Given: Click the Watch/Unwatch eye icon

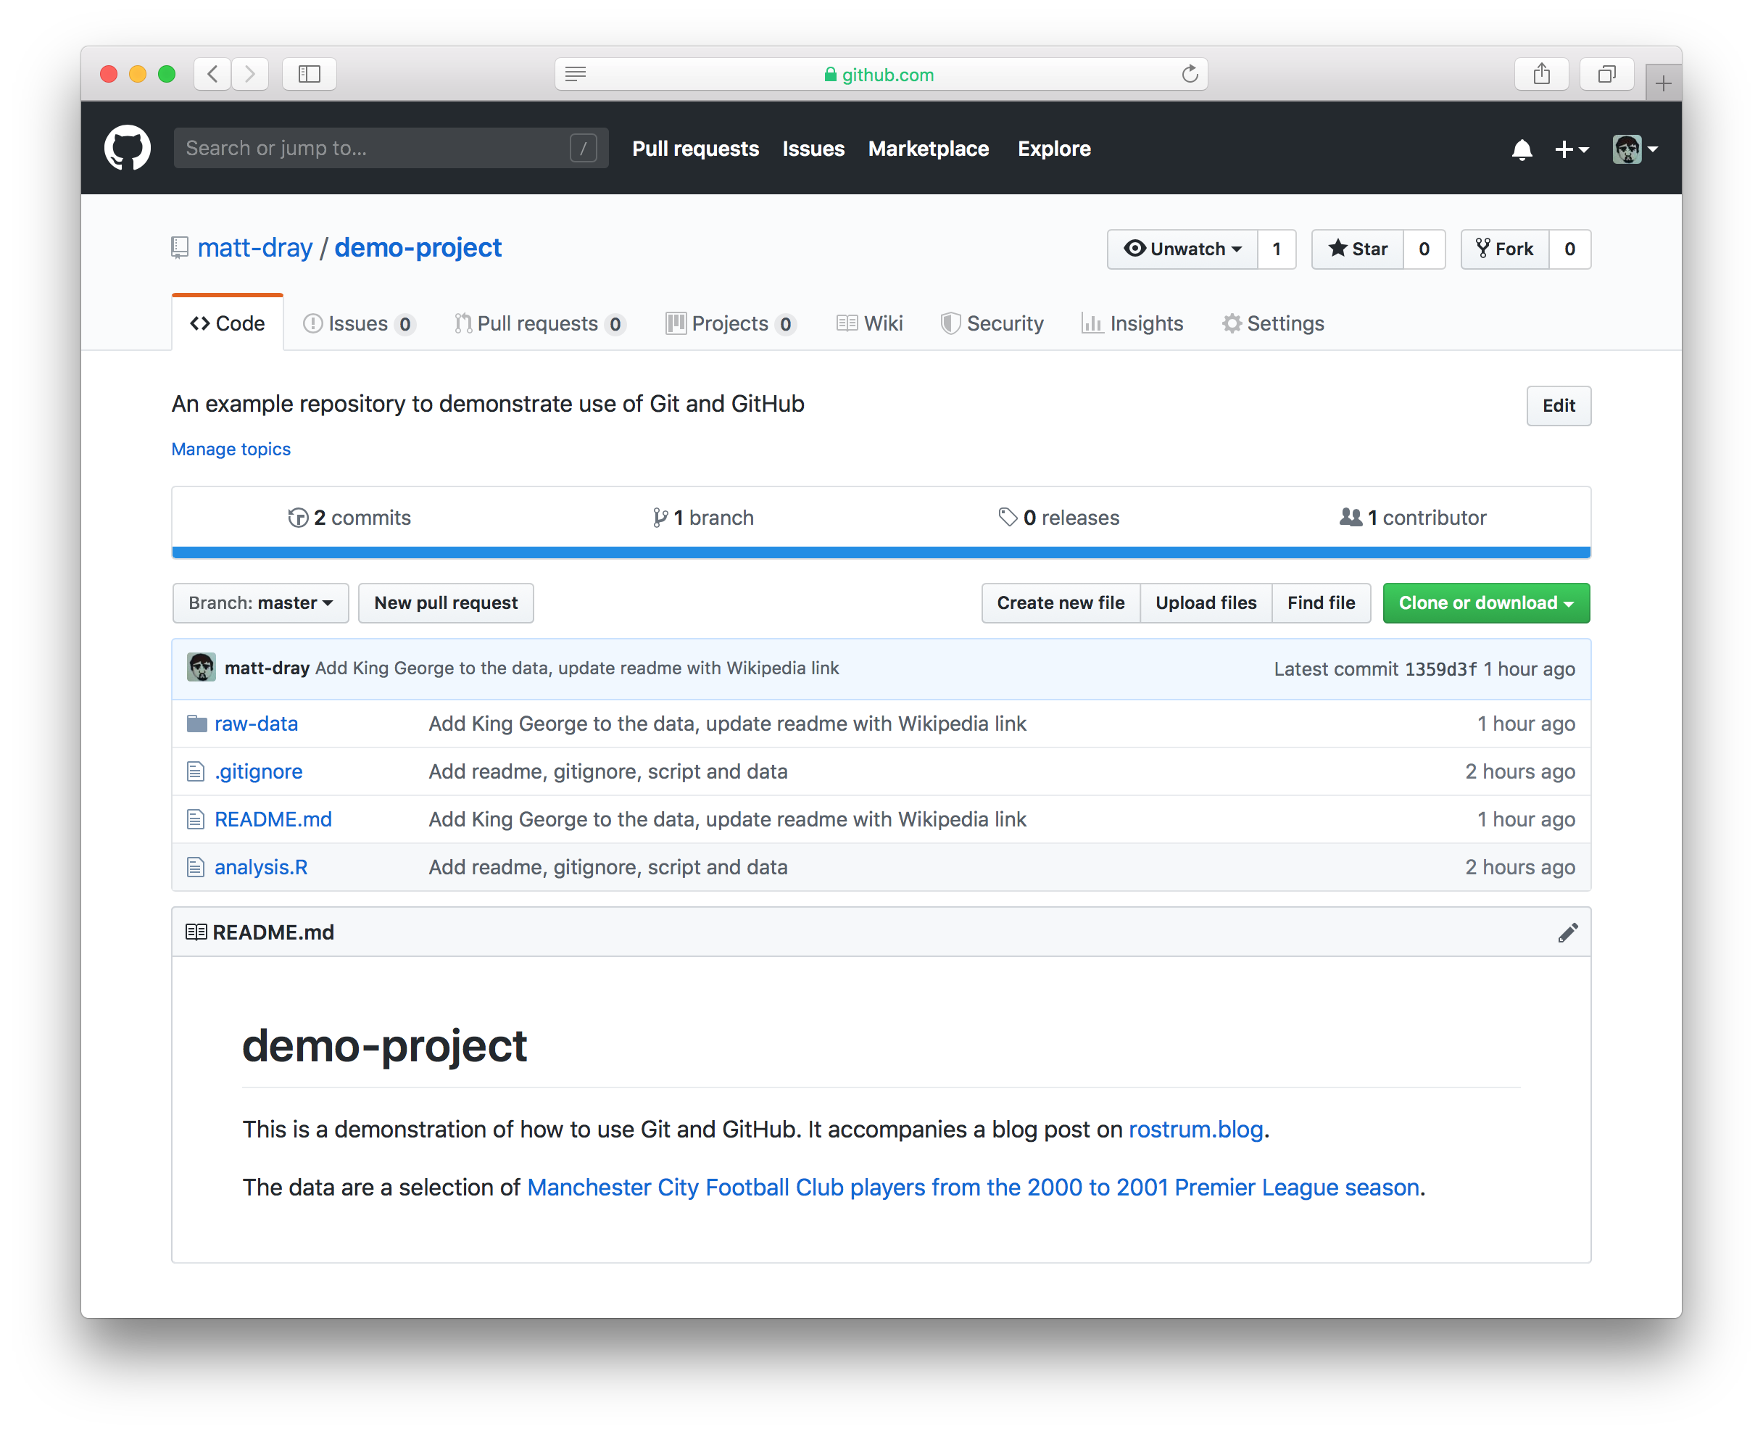Looking at the screenshot, I should pos(1138,247).
